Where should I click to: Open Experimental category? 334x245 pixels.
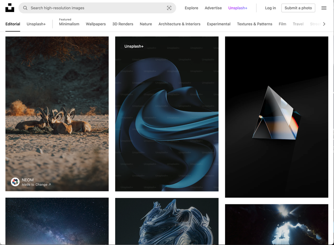pos(218,24)
